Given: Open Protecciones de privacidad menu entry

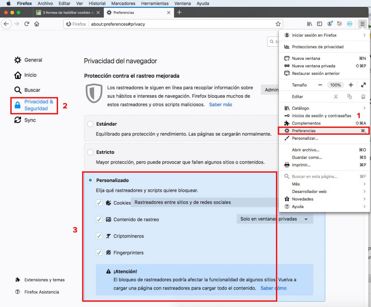Looking at the screenshot, I should click(x=324, y=47).
